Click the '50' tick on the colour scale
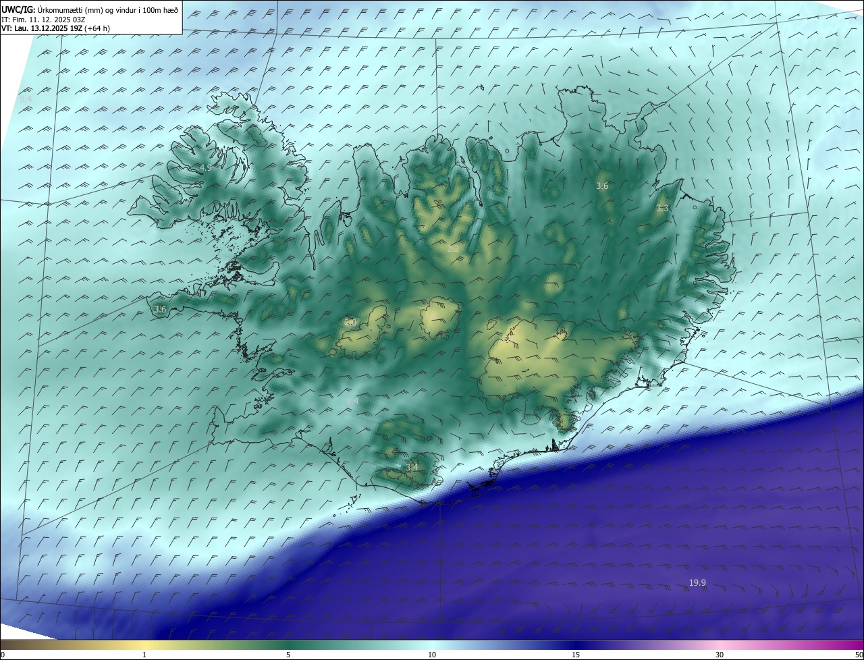This screenshot has width=864, height=660. tap(859, 655)
